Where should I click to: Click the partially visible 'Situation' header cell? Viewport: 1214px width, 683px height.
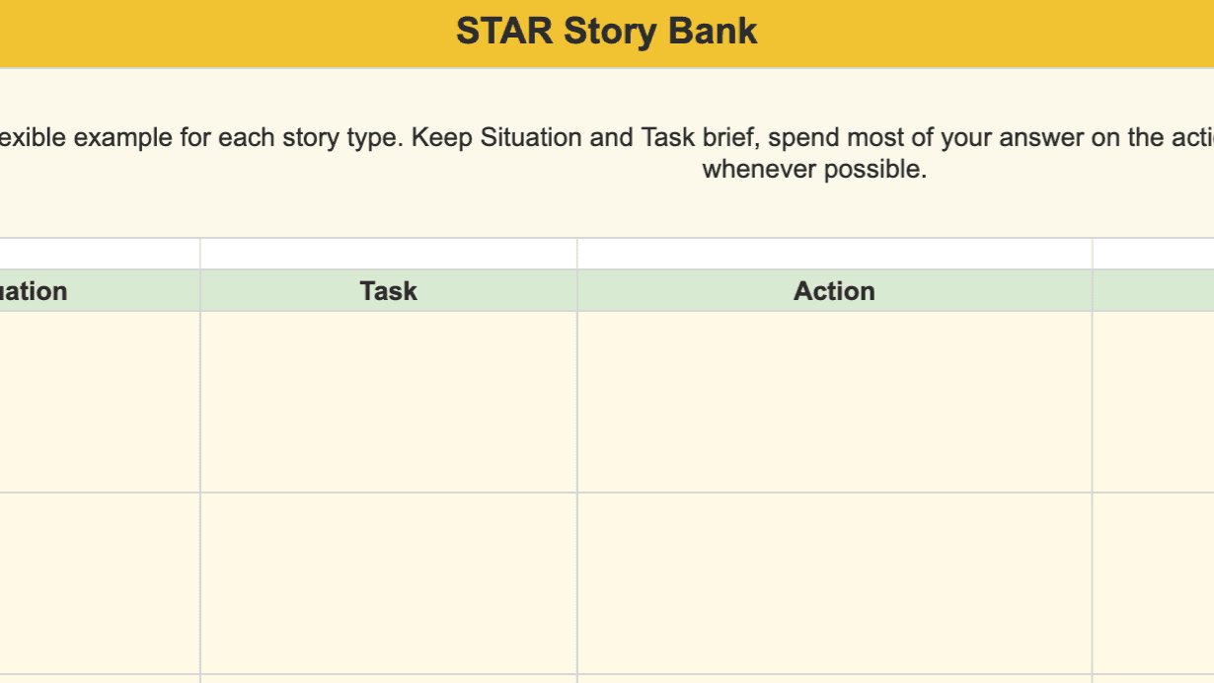coord(100,290)
